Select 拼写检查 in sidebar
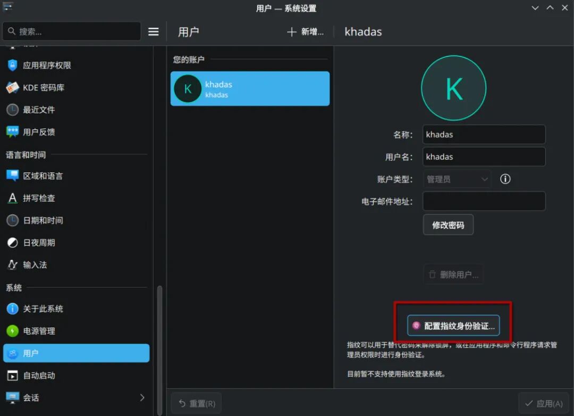 coord(76,198)
